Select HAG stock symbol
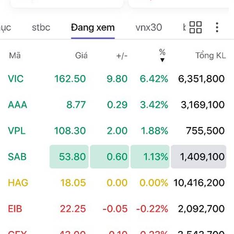 point(18,183)
